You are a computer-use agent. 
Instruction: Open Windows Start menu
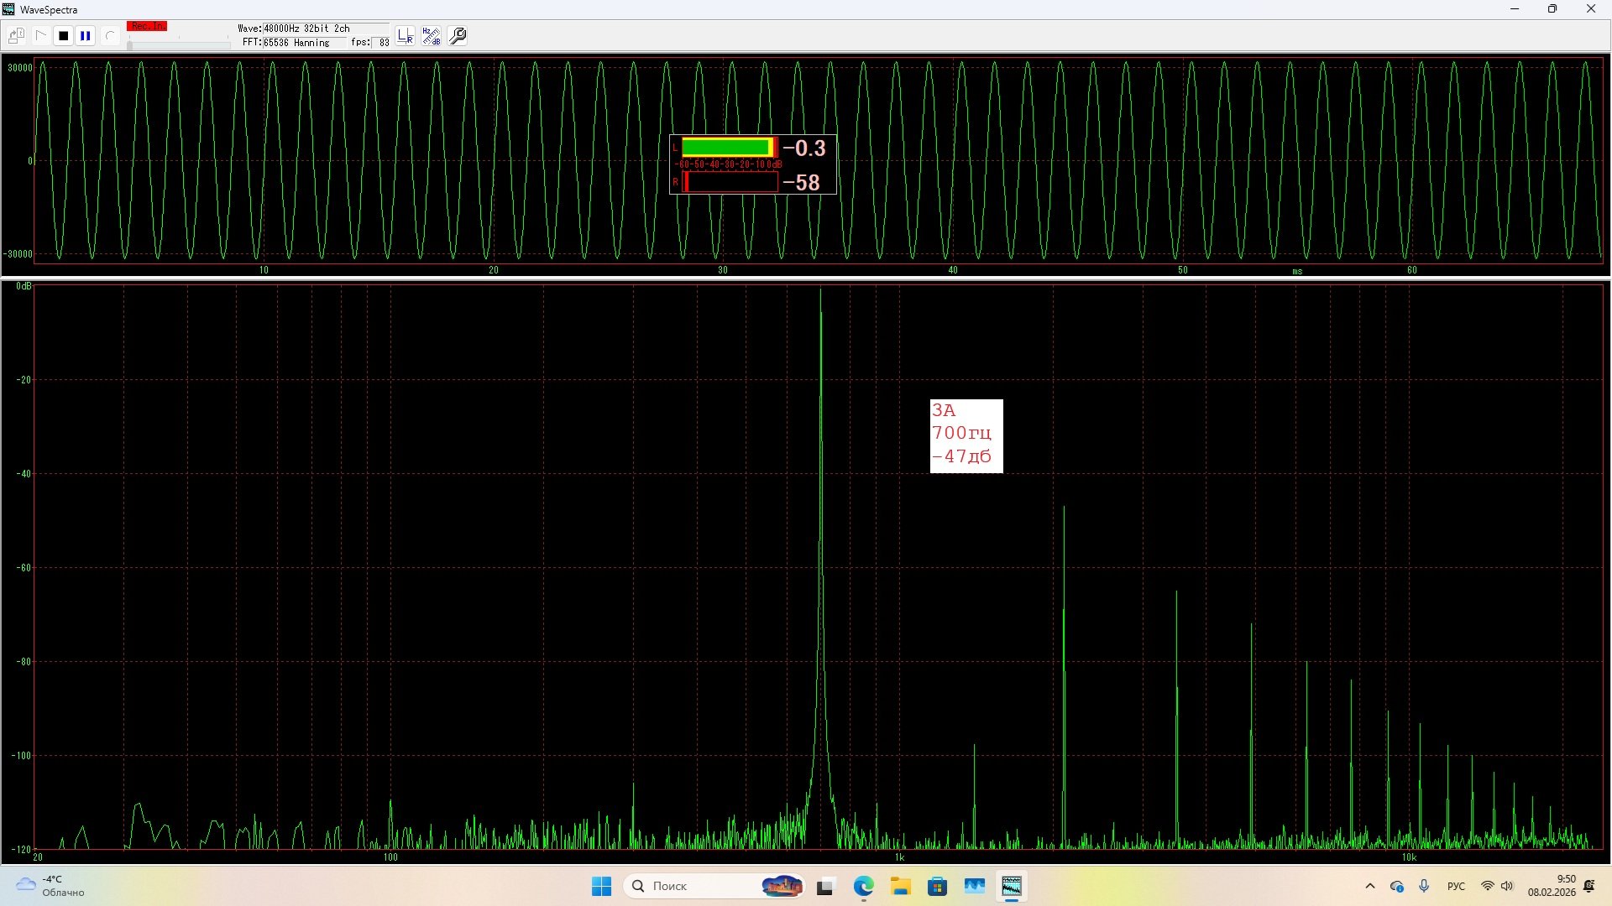pos(601,886)
